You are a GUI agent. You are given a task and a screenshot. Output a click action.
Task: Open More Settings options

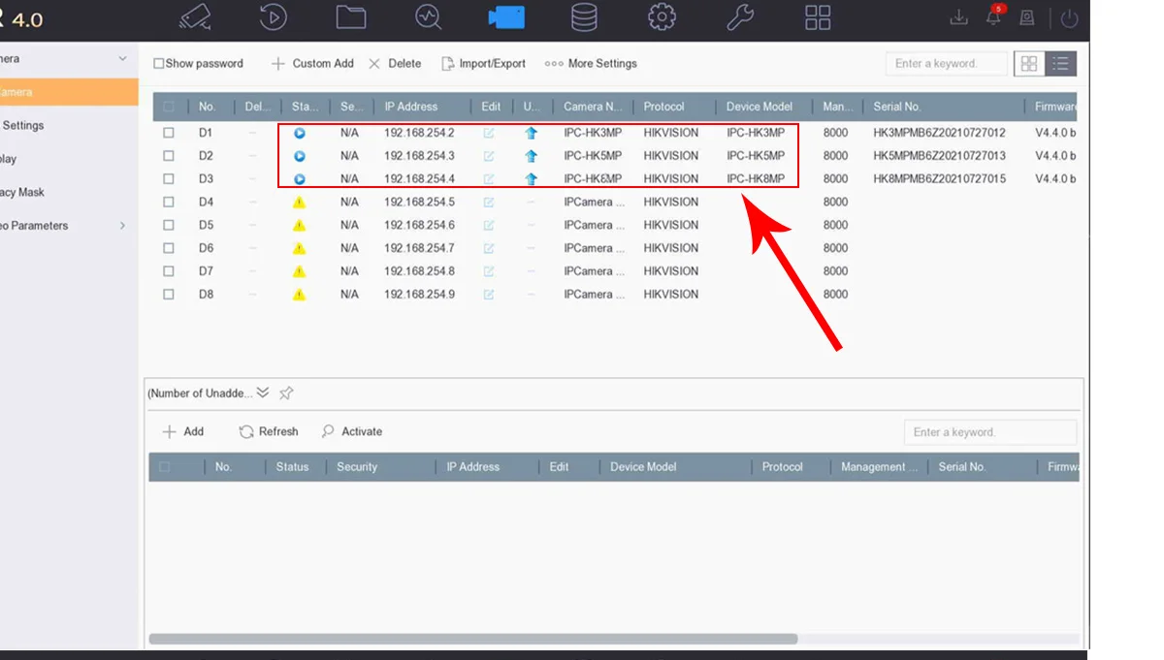[591, 64]
